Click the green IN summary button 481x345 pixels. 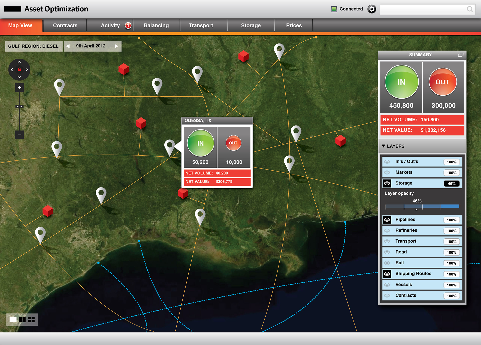(401, 82)
